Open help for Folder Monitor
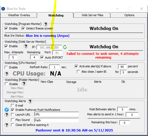This screenshot has height=136, width=148. 24,84
